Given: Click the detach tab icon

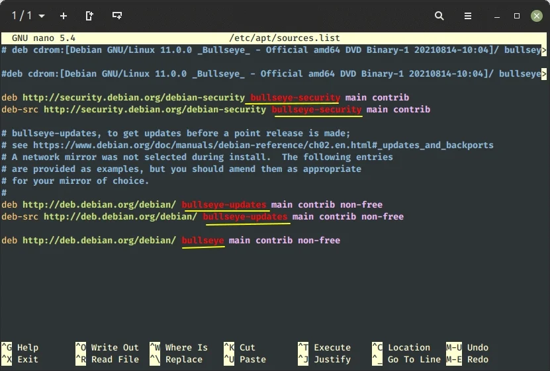Looking at the screenshot, I should [89, 16].
